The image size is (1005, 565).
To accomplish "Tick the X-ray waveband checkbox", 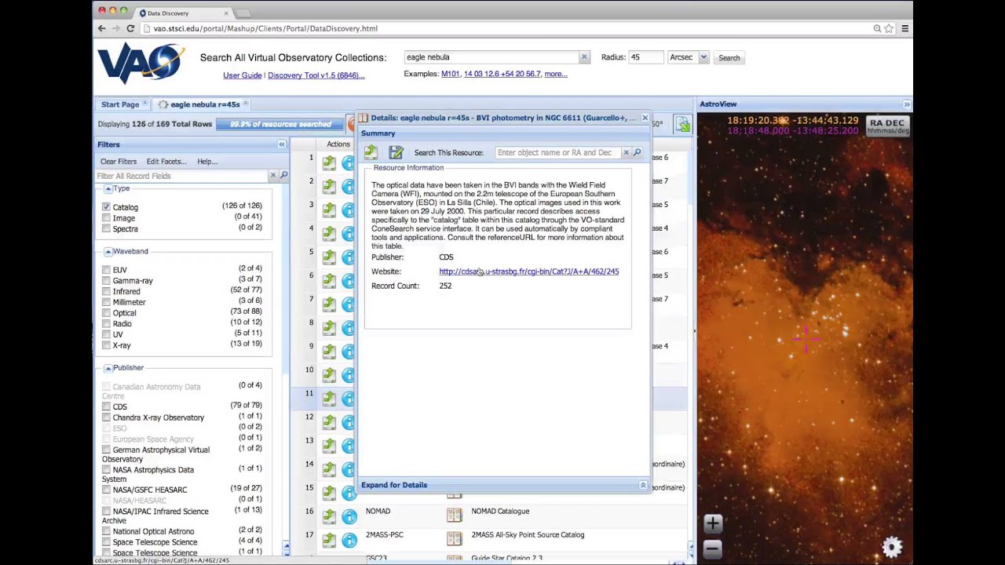I will click(106, 345).
